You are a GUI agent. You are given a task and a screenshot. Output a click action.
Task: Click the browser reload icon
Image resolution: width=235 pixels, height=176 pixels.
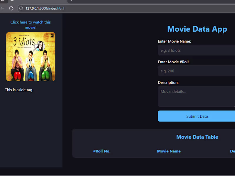(11, 8)
